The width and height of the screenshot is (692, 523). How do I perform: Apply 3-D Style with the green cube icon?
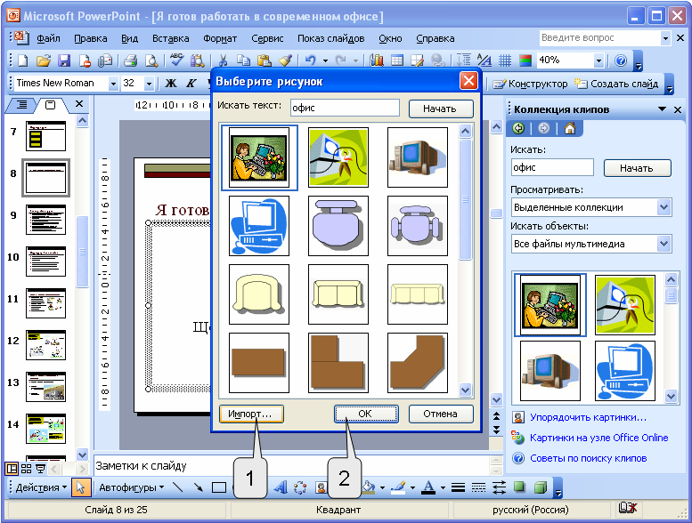coord(541,487)
